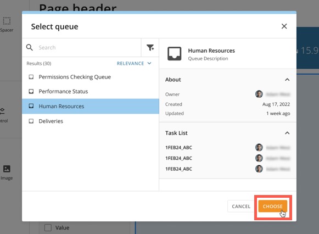Select Human Resources queue row
The image size is (319, 234).
(91, 106)
